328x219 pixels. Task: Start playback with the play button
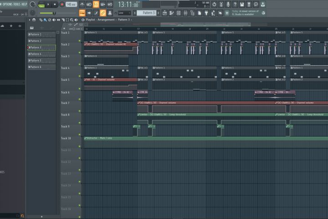48,4
